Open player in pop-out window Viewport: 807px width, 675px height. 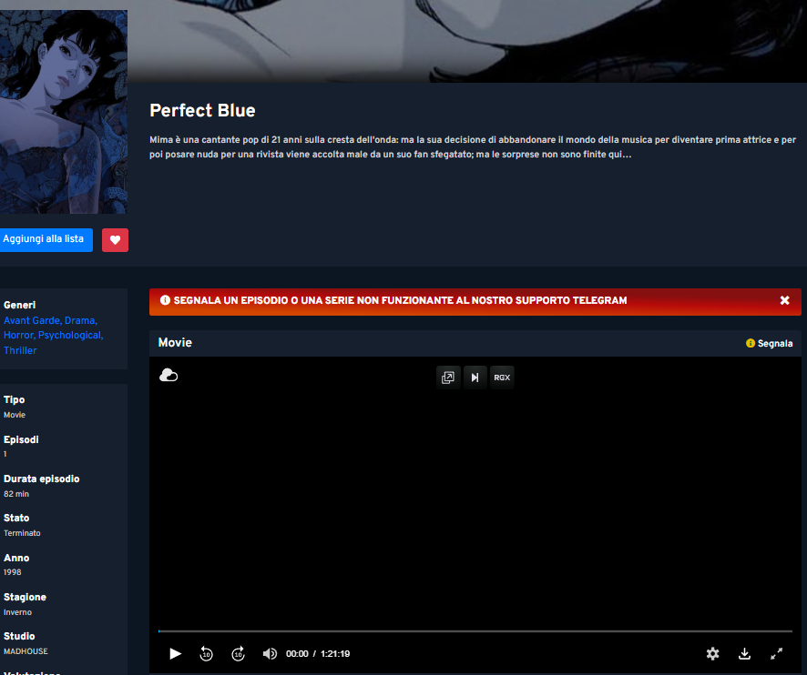click(x=448, y=378)
